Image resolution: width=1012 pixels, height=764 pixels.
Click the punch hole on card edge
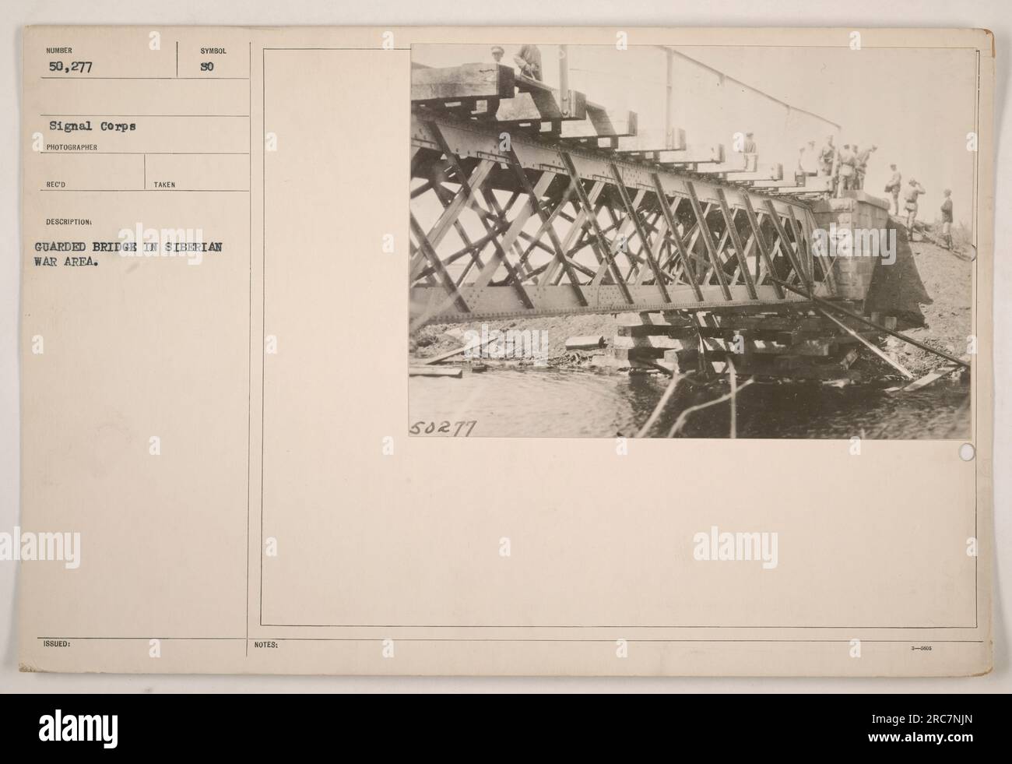966,452
